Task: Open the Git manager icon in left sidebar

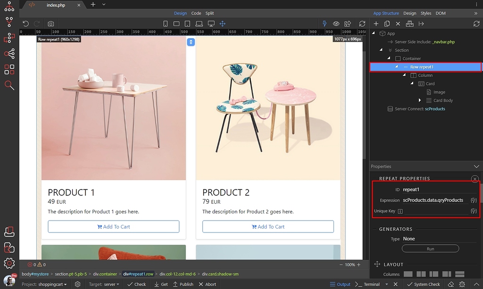Action: 9,22
